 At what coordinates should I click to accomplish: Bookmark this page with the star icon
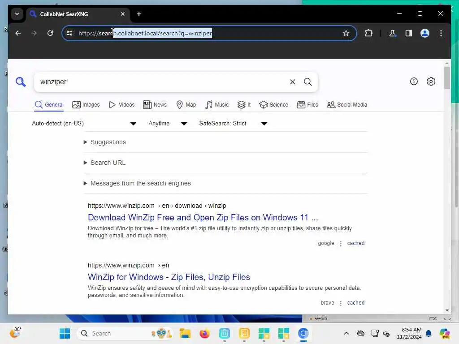[x=346, y=33]
